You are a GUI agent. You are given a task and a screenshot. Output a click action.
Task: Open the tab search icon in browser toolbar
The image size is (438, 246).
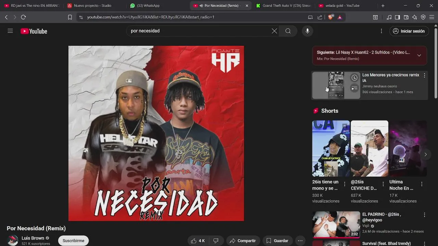tap(375, 17)
